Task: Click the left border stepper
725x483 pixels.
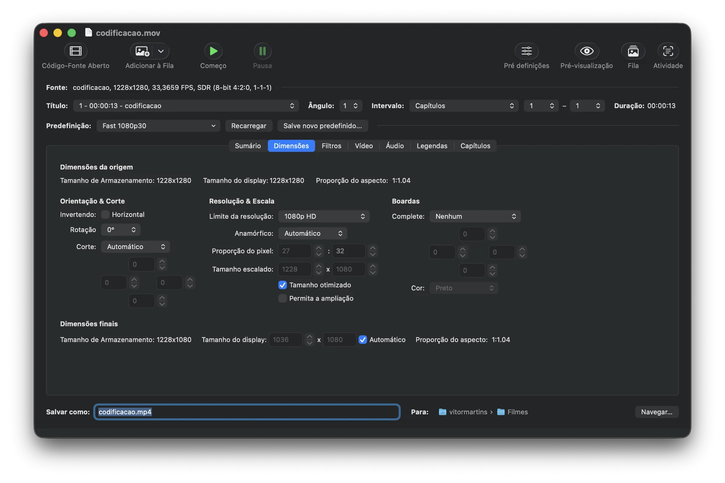Action: click(x=463, y=252)
